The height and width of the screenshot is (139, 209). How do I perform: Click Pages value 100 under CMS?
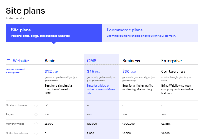pyautogui.click(x=89, y=115)
